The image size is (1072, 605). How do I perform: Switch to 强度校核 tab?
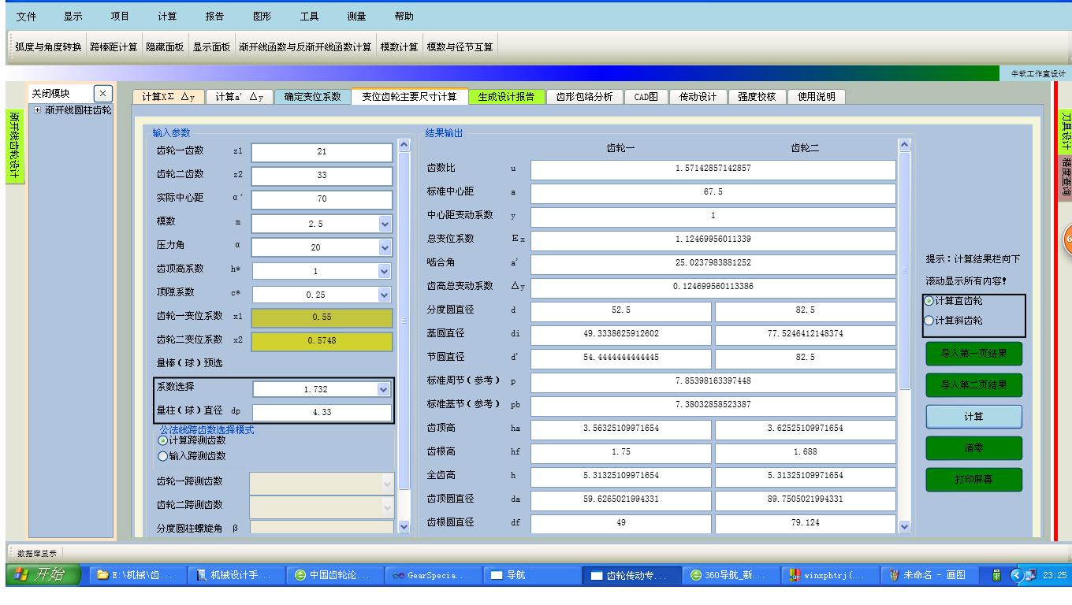757,97
